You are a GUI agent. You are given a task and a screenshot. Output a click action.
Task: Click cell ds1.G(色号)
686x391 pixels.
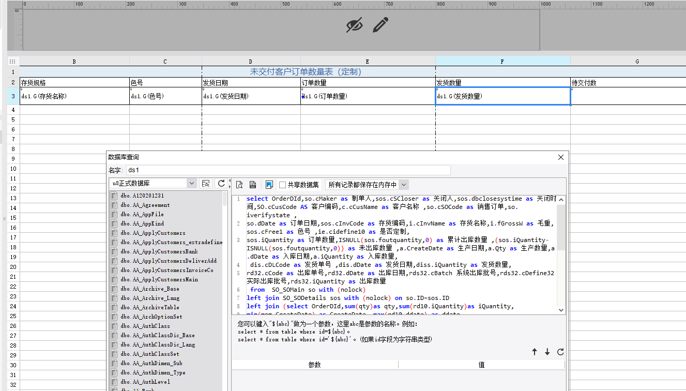click(x=165, y=96)
